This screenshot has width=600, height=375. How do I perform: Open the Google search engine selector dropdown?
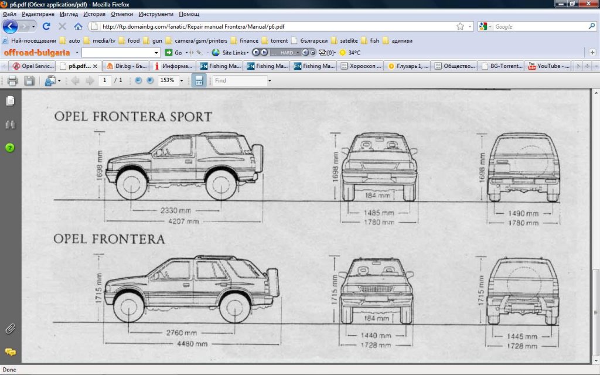485,26
